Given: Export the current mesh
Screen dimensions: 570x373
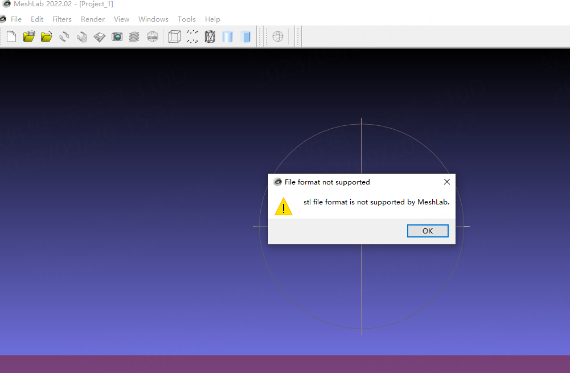Looking at the screenshot, I should pos(99,36).
